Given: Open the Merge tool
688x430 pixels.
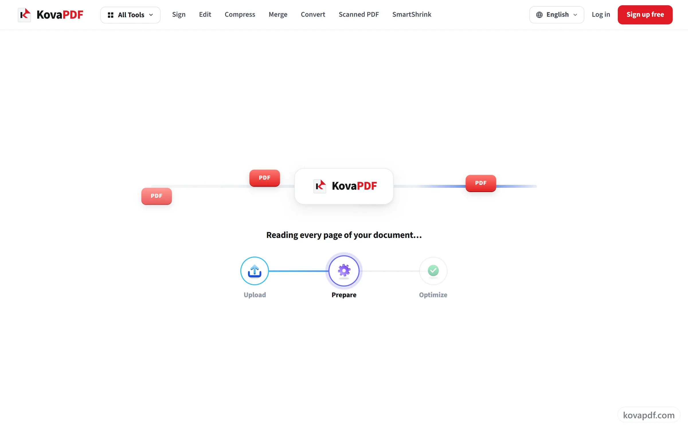Looking at the screenshot, I should click(278, 15).
